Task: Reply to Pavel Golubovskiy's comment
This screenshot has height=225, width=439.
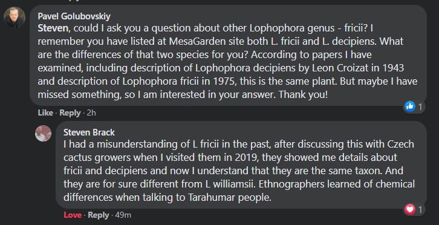Action: point(70,112)
